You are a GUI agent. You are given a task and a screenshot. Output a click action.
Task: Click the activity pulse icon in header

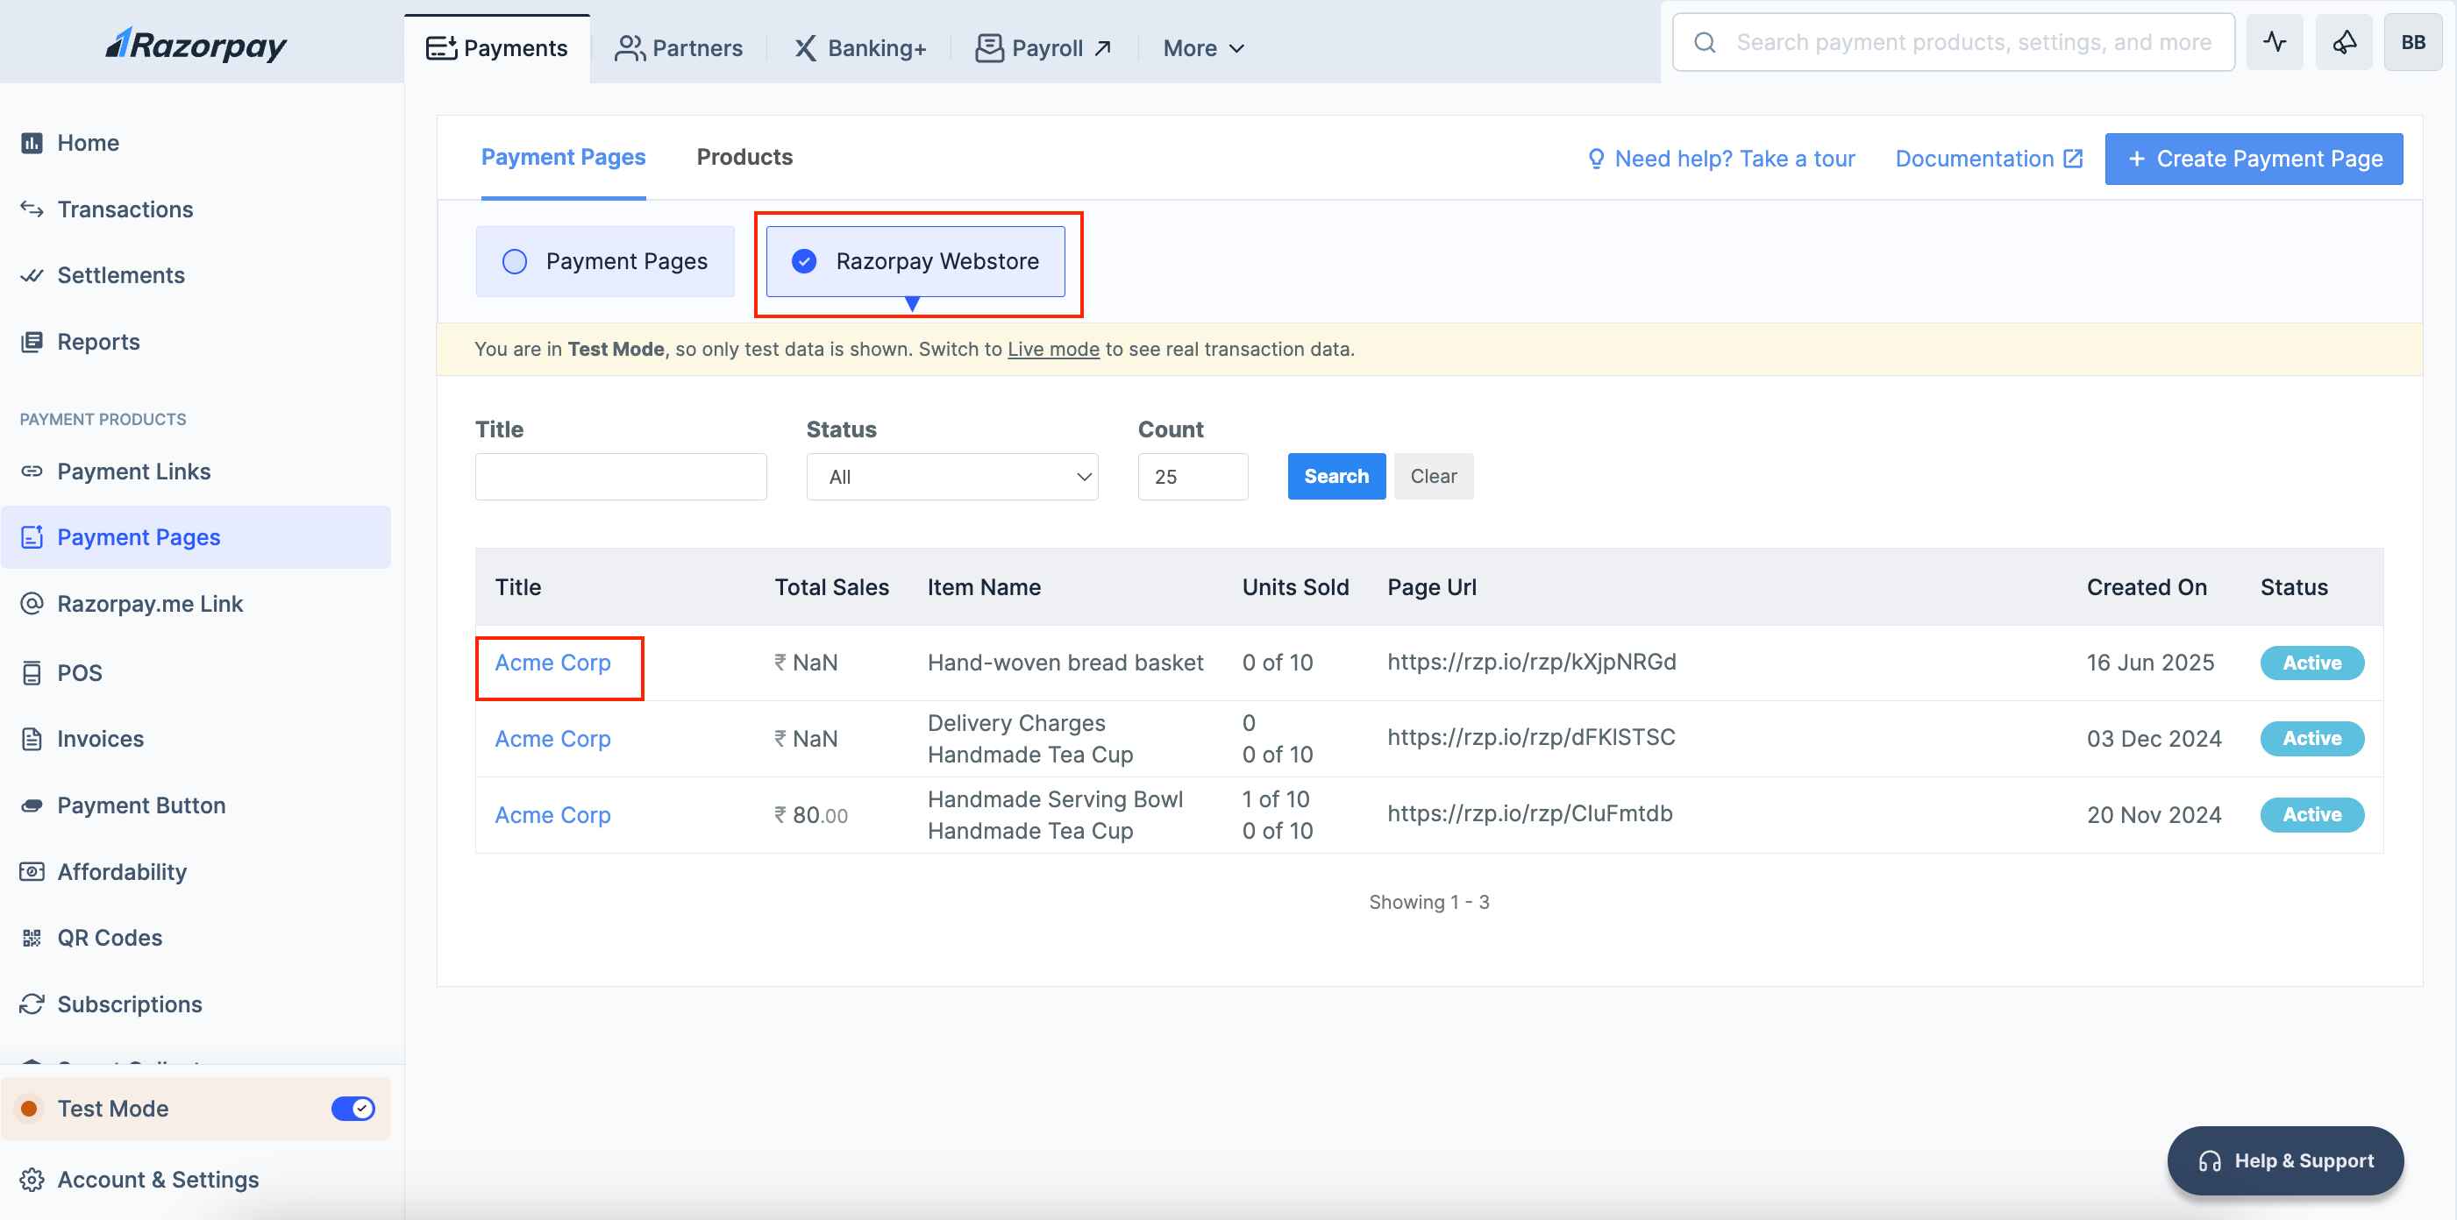[x=2275, y=42]
